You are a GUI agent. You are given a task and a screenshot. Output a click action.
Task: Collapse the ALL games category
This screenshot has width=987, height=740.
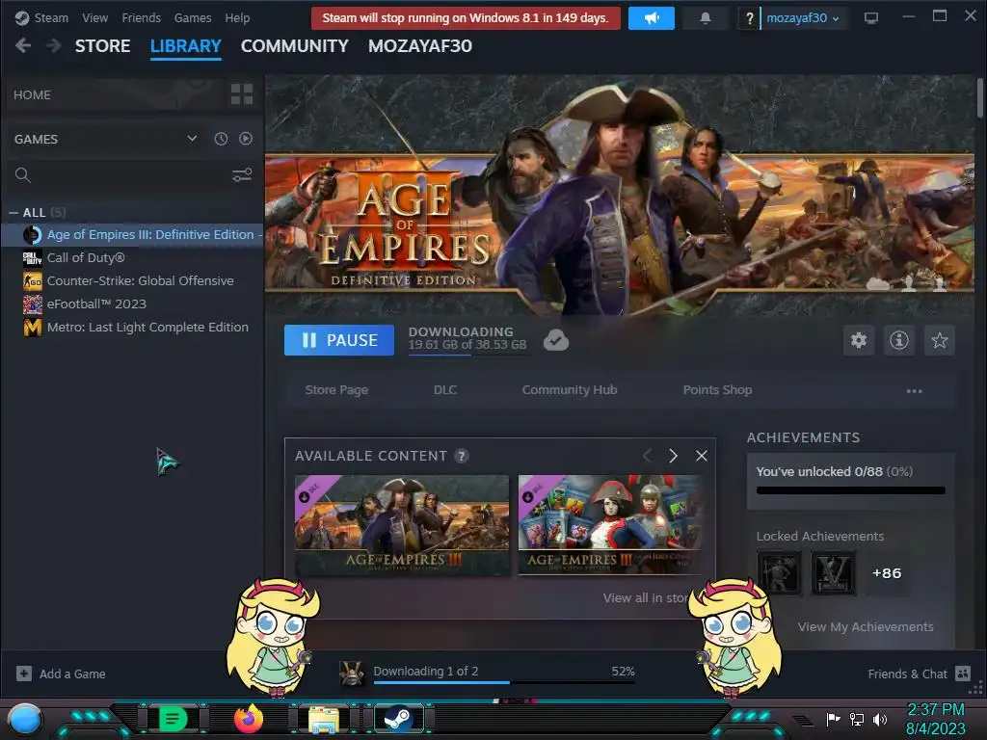point(13,213)
